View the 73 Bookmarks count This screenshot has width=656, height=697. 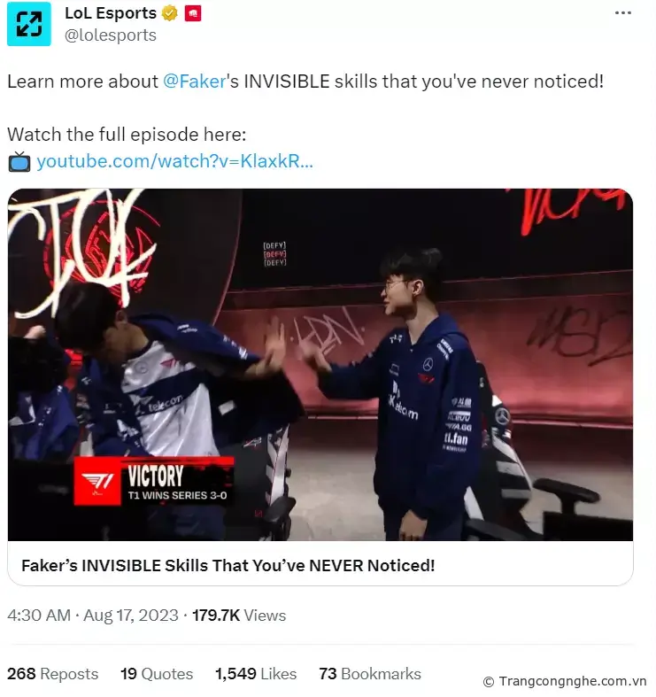coord(370,674)
